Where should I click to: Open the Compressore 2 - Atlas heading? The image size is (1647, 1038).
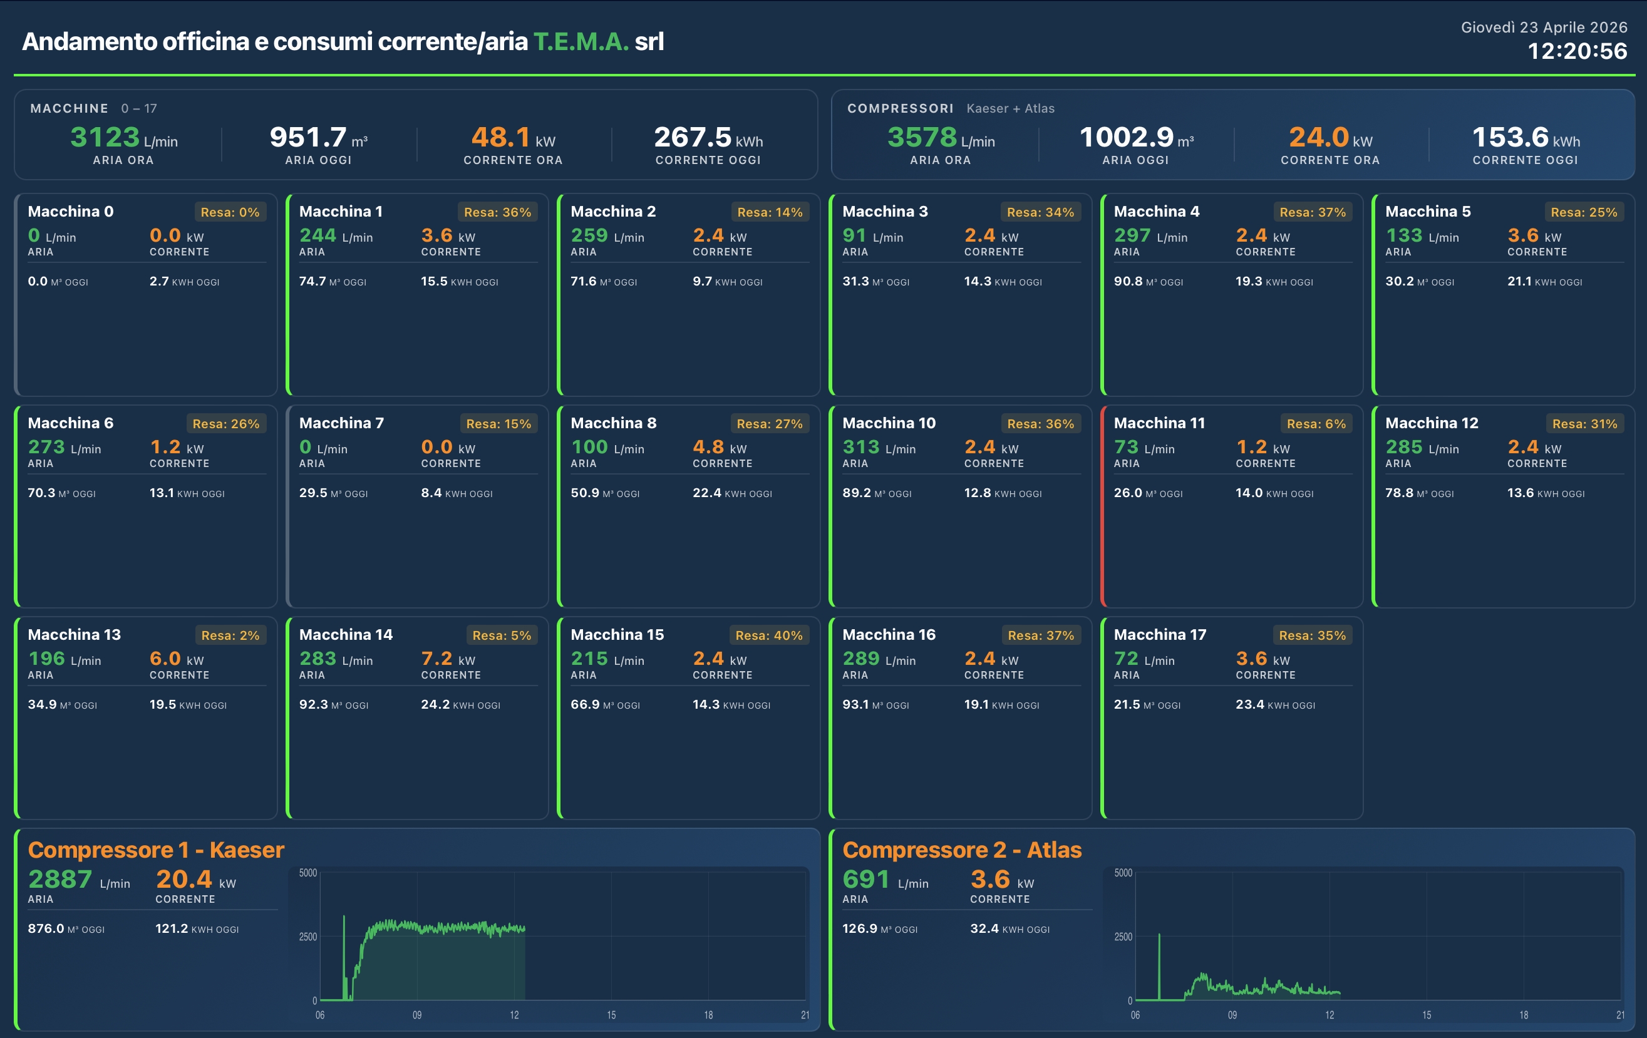click(961, 850)
